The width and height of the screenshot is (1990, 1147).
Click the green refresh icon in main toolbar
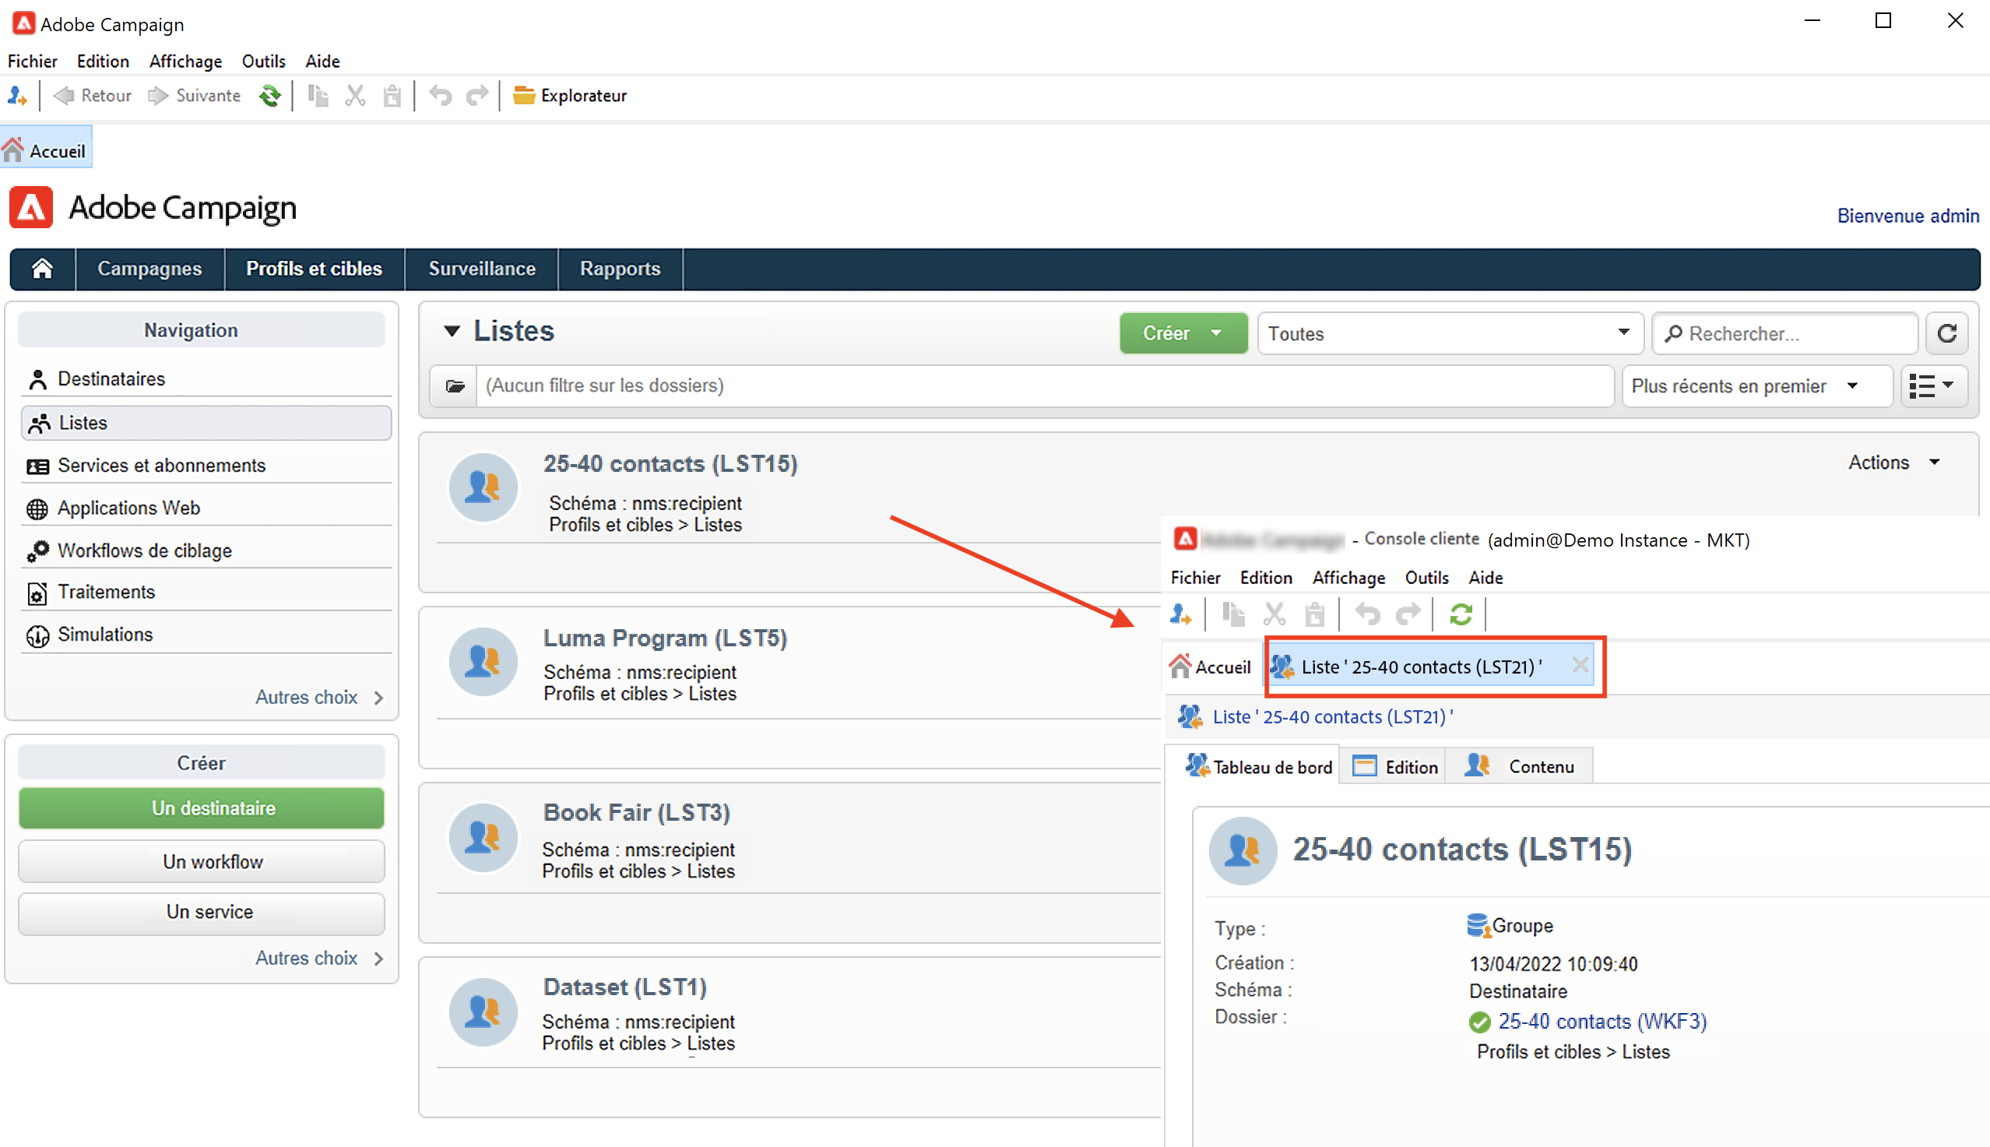coord(270,95)
